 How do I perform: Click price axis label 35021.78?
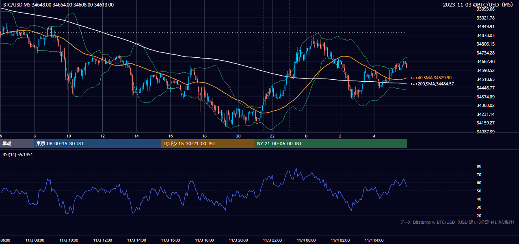[485, 18]
